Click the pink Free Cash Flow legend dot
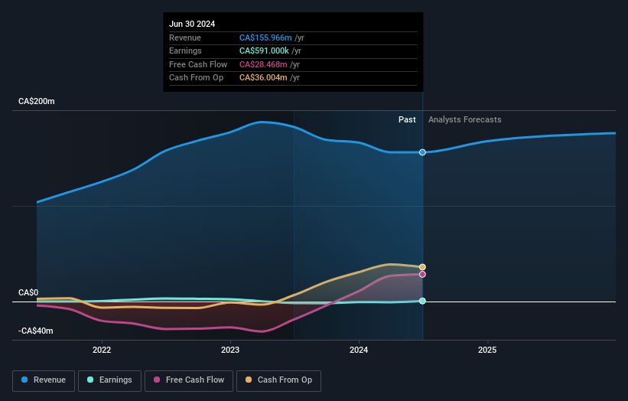628x401 pixels. [157, 380]
